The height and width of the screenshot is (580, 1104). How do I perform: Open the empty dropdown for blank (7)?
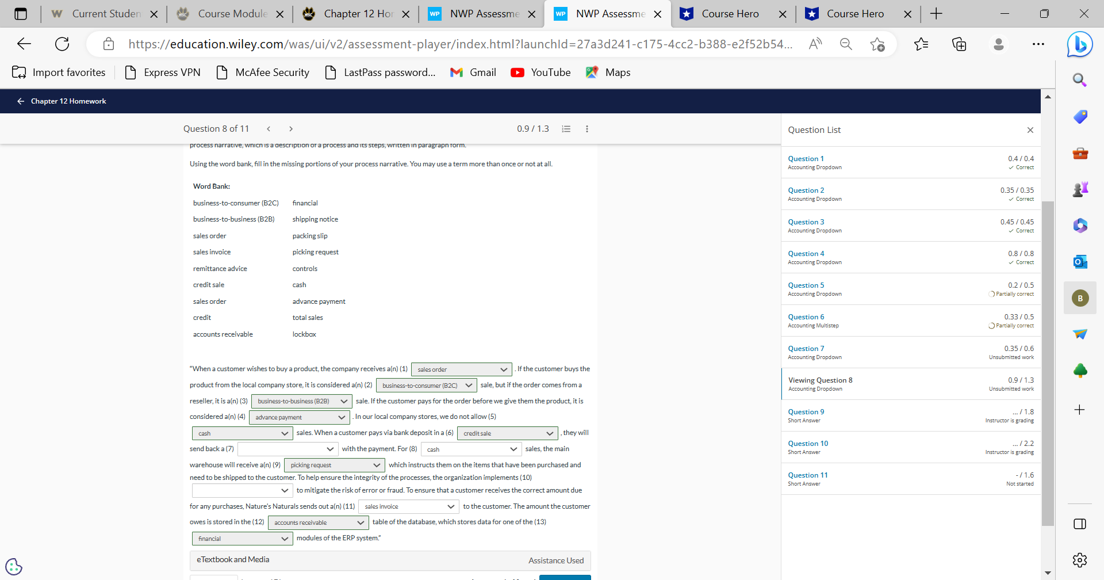pyautogui.click(x=287, y=449)
